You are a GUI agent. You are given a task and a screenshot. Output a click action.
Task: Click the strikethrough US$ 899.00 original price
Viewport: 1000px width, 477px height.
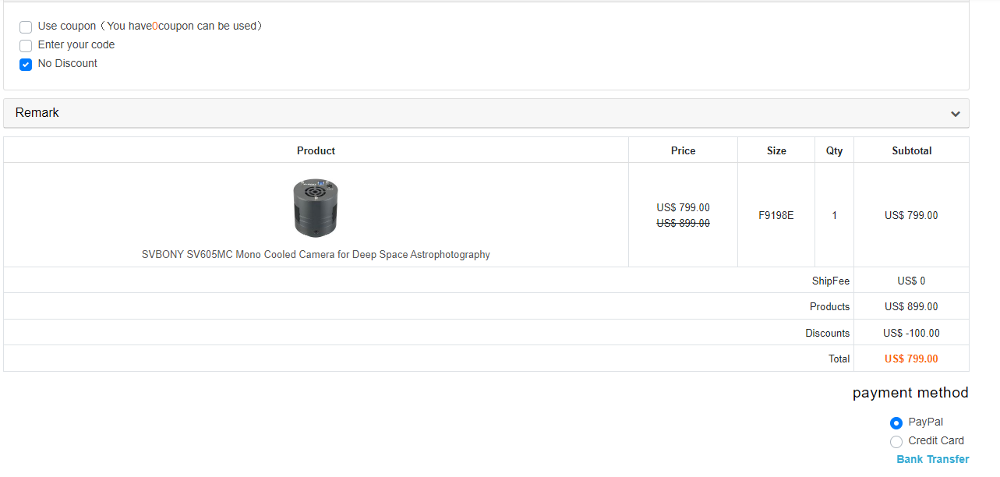pyautogui.click(x=683, y=224)
